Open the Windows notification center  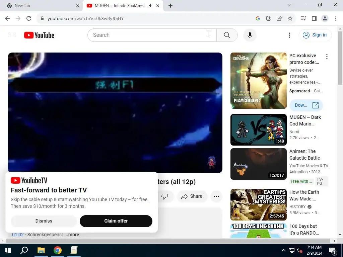[332, 250]
